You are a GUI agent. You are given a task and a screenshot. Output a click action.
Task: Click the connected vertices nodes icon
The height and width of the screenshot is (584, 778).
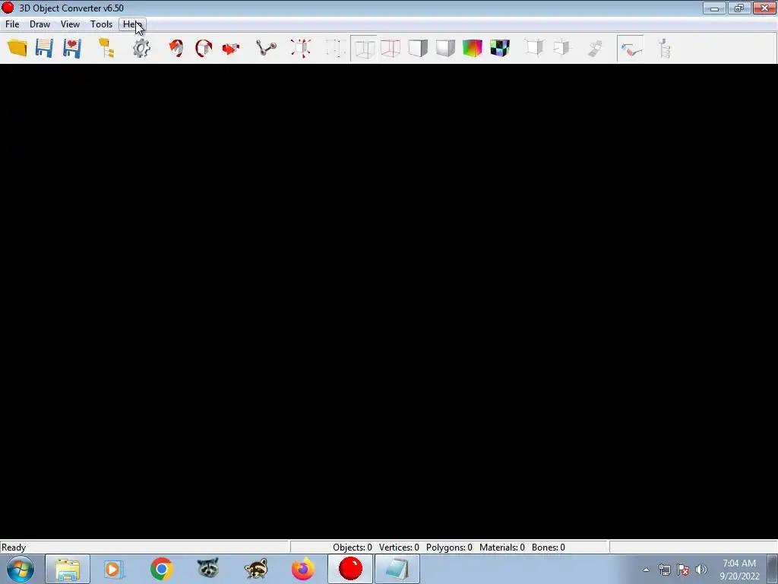[266, 48]
